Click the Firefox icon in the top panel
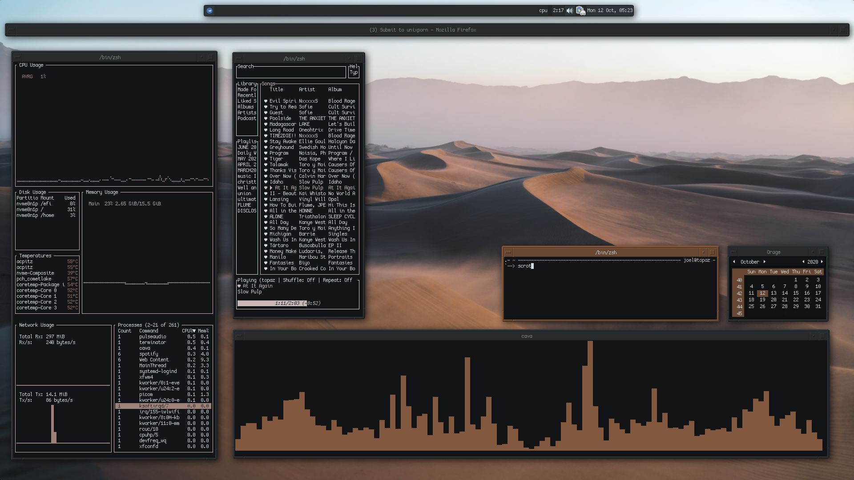Screen dimensions: 854x480 tap(209, 10)
